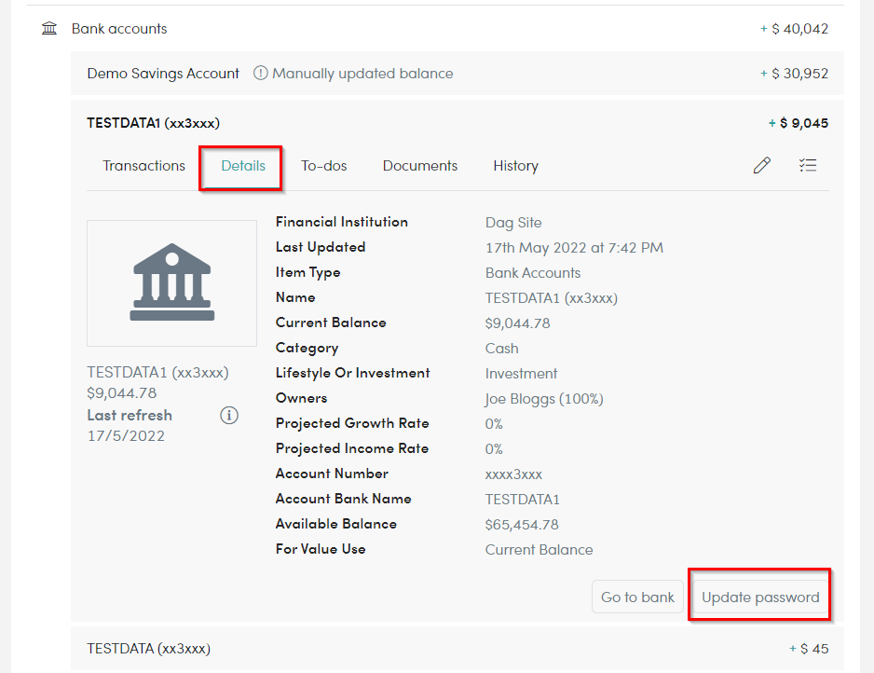874x673 pixels.
Task: Click the Lifestyle Or Investment label
Action: 353,373
